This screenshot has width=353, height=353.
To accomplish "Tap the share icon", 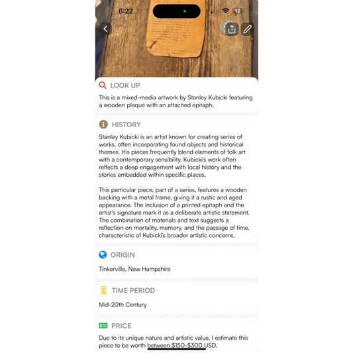I will (x=232, y=29).
